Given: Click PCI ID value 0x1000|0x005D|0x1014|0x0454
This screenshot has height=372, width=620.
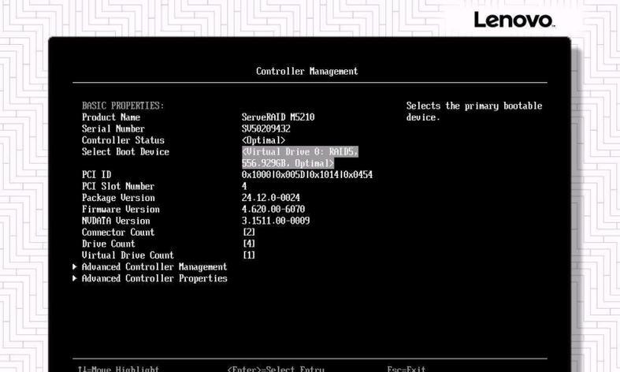Looking at the screenshot, I should [307, 175].
